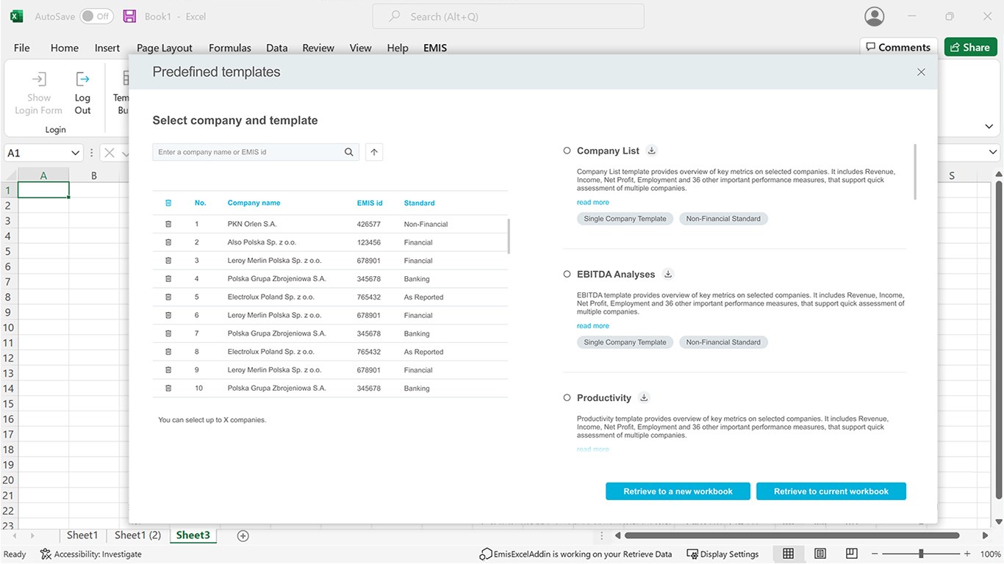Click the trash icon for row number 6
This screenshot has width=1004, height=564.
[x=168, y=315]
